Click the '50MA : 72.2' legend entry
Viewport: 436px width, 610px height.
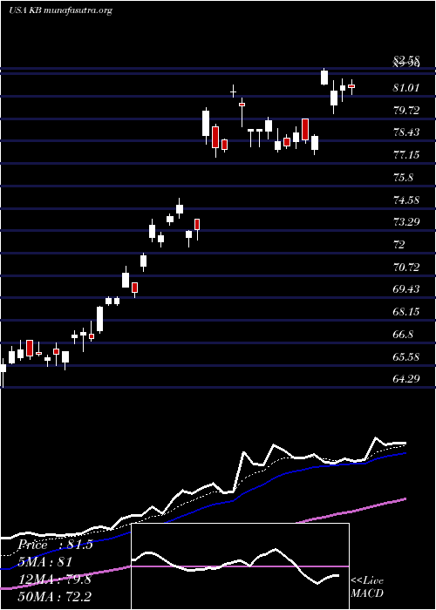55,596
